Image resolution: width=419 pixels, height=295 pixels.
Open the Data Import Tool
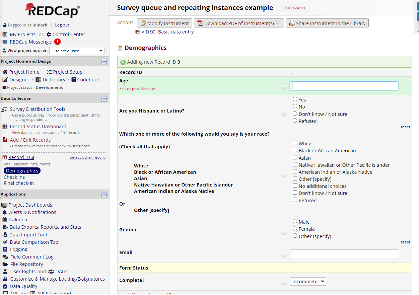tap(28, 234)
